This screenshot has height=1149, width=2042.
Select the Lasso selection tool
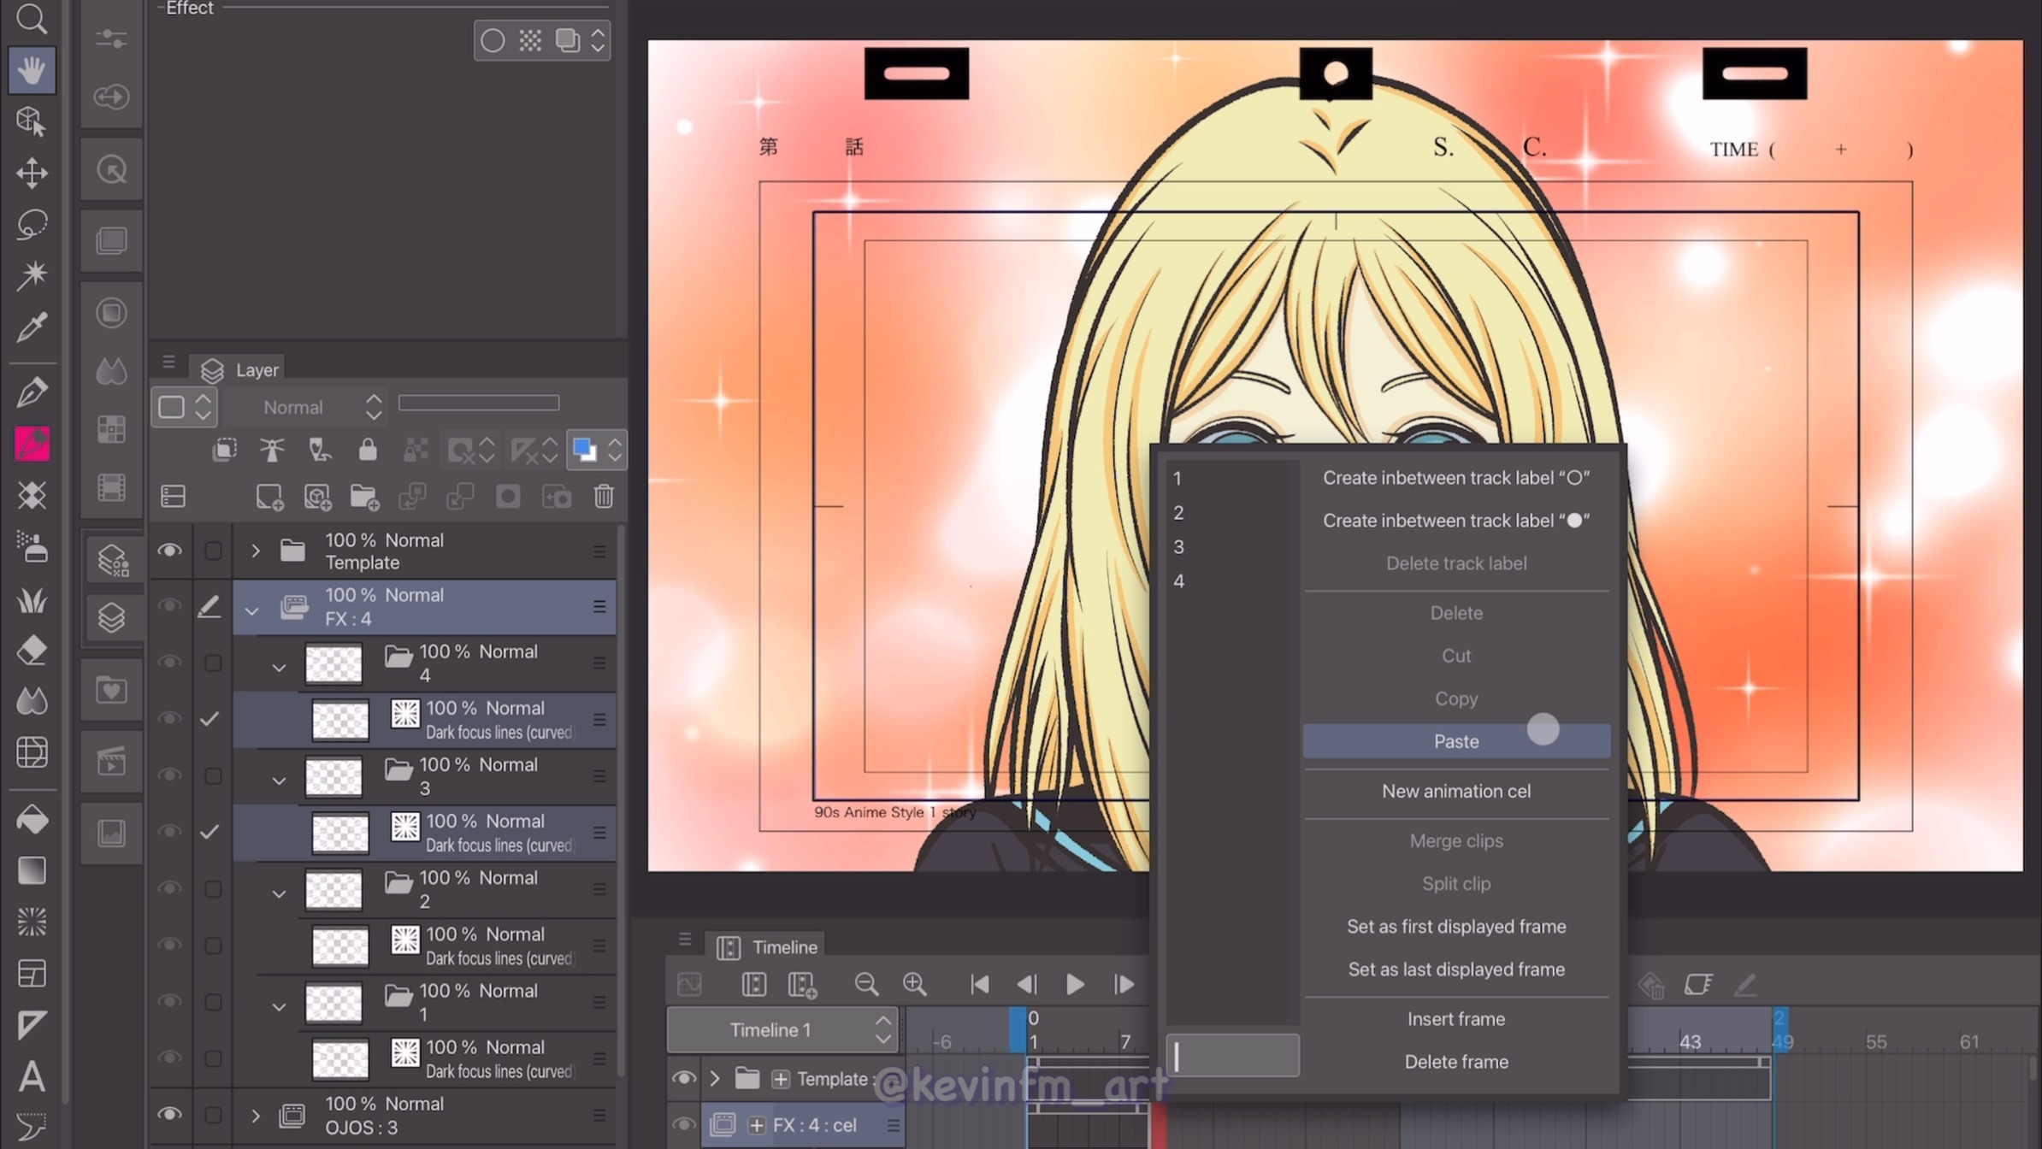coord(32,224)
